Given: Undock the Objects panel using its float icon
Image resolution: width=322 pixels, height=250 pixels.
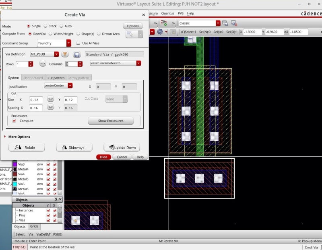Looking at the screenshot, I should point(56,199).
